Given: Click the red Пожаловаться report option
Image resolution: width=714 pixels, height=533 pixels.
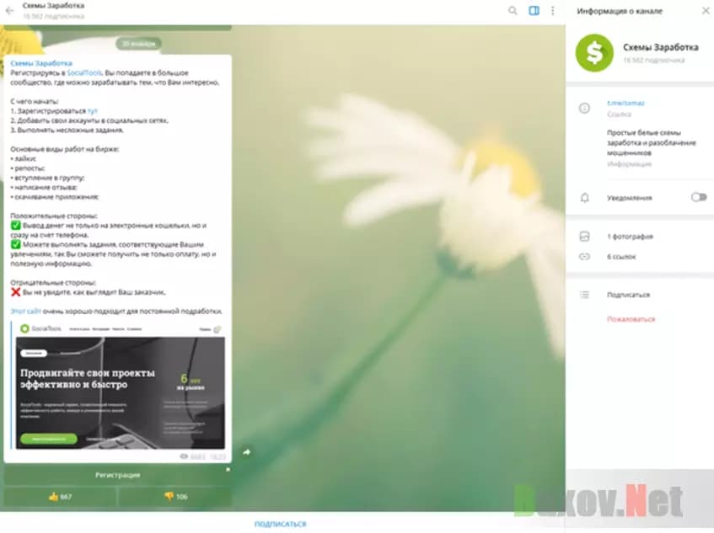Looking at the screenshot, I should tap(630, 319).
